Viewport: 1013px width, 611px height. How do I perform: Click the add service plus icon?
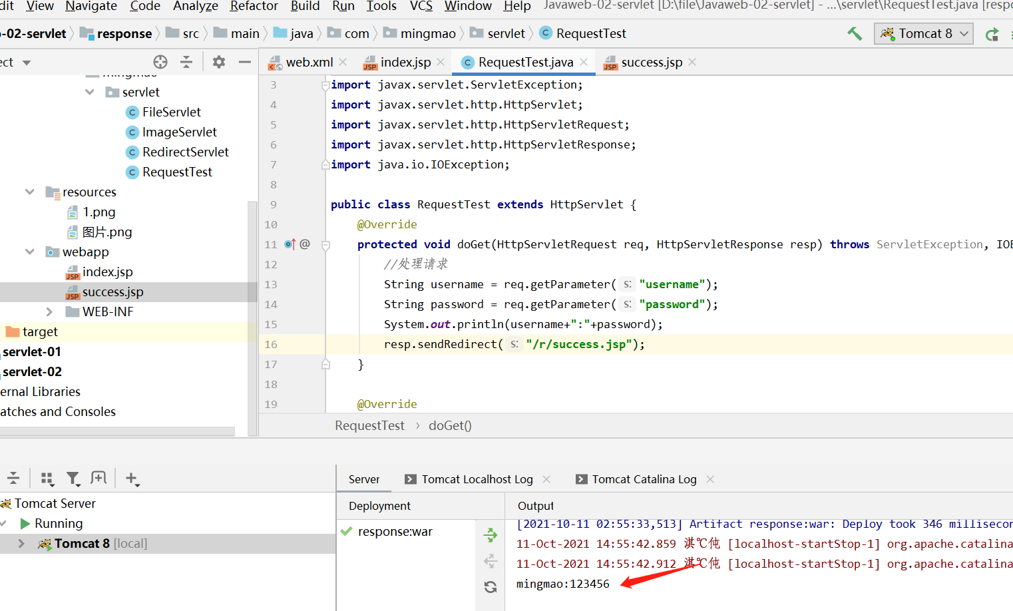pyautogui.click(x=132, y=478)
